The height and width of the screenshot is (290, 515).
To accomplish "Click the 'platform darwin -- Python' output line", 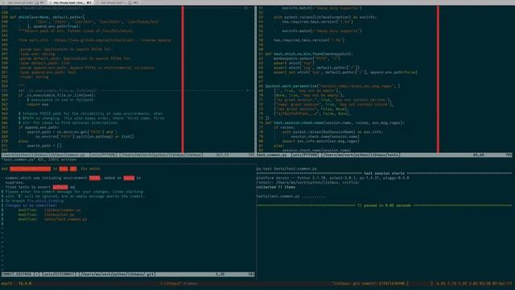I will [x=332, y=178].
